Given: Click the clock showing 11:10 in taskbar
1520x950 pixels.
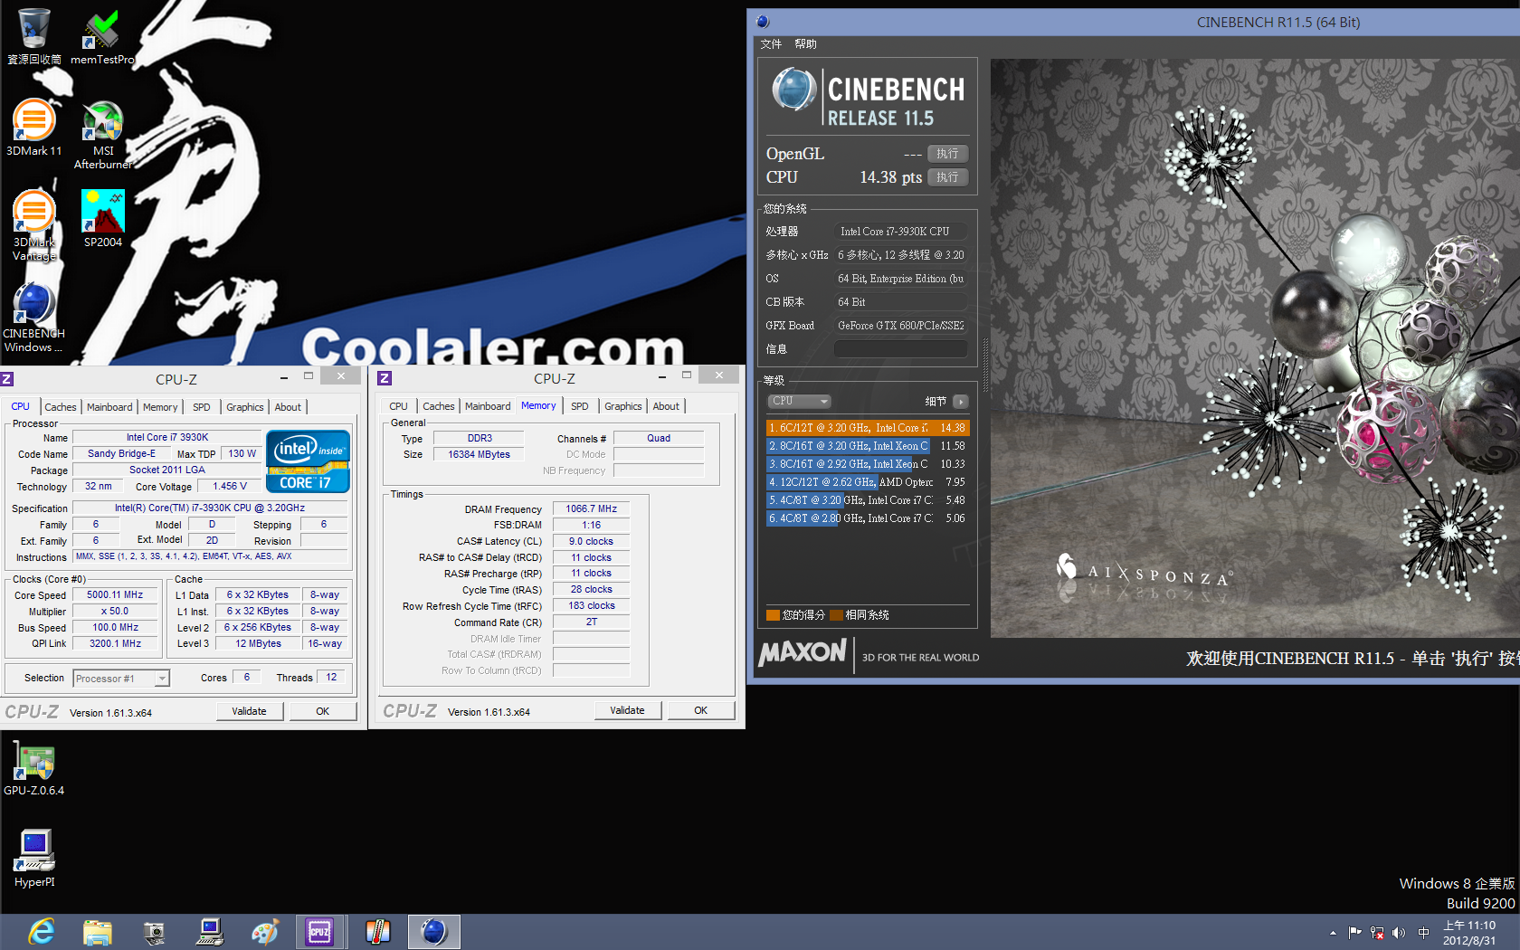Looking at the screenshot, I should tap(1469, 933).
